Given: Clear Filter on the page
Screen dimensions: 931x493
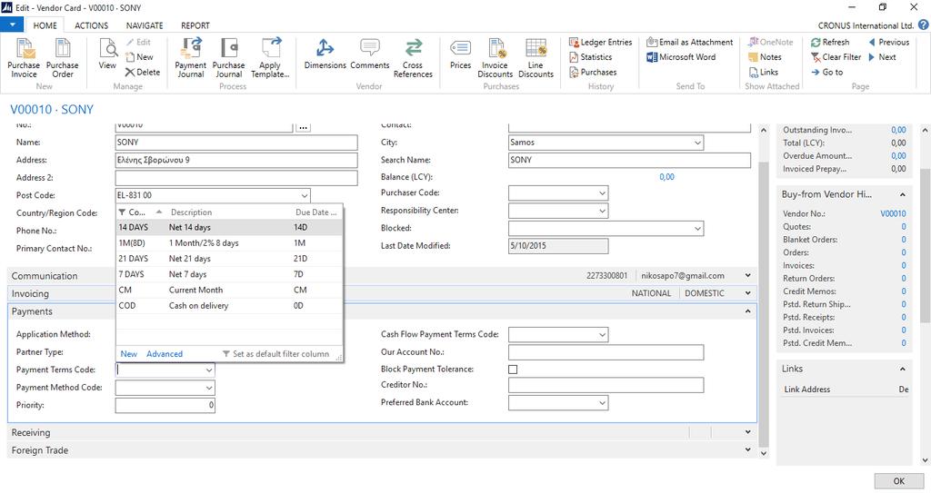Looking at the screenshot, I should coord(836,57).
